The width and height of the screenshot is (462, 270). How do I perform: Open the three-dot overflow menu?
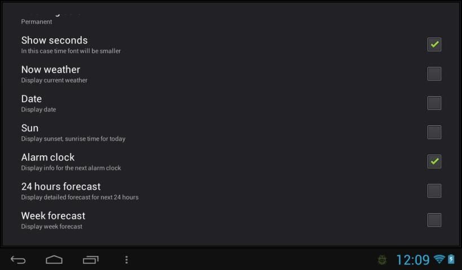(126, 260)
